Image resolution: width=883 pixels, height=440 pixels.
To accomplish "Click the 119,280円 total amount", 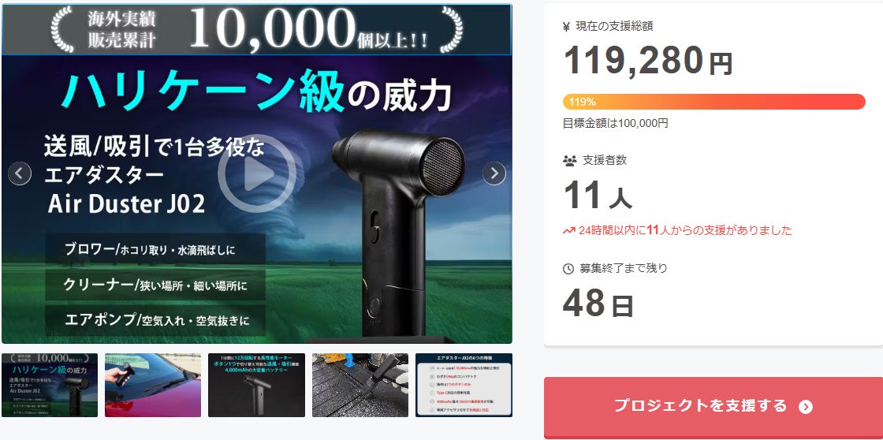I will tap(647, 61).
